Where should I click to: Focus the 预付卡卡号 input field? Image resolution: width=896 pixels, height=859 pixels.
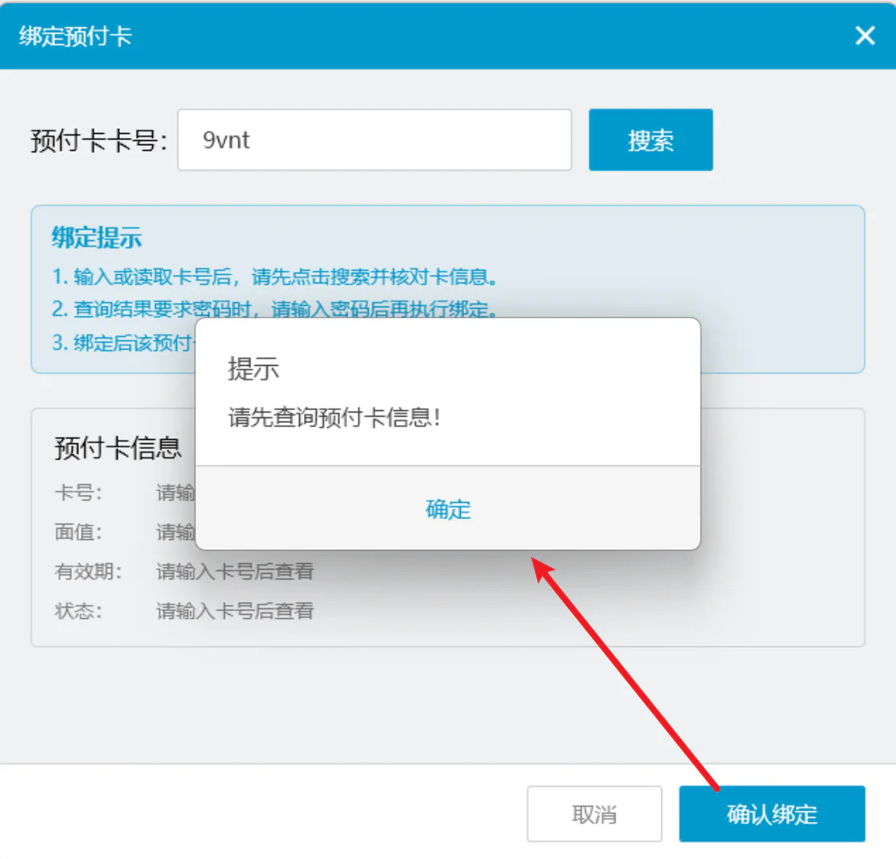375,140
